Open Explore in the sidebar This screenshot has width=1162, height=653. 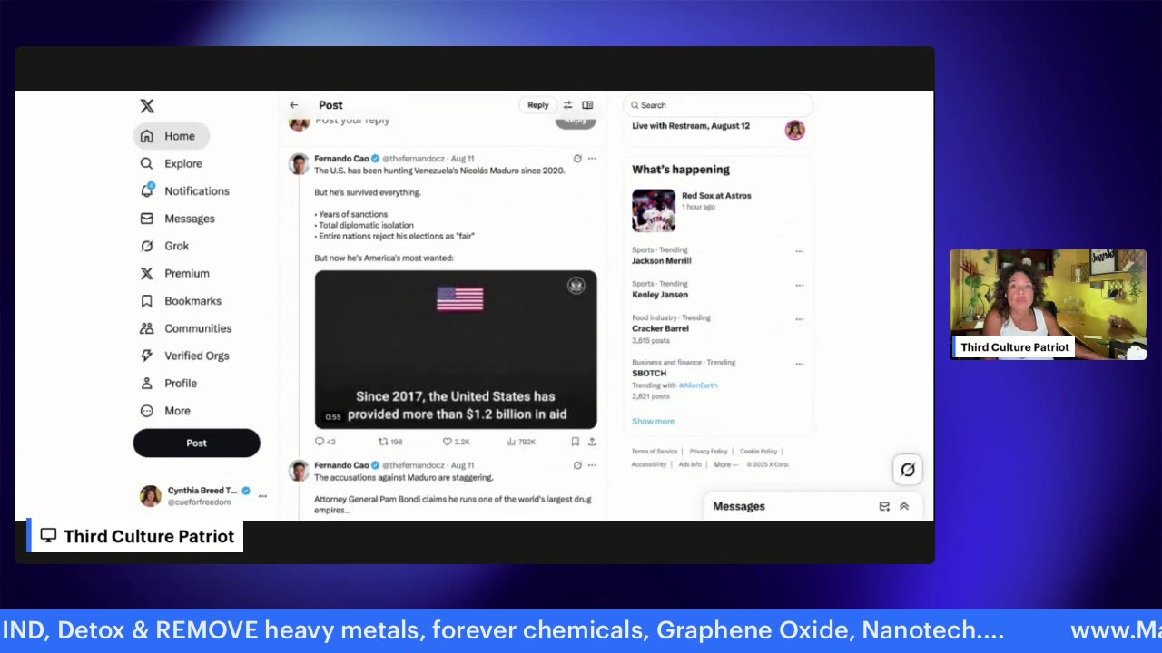(x=171, y=163)
